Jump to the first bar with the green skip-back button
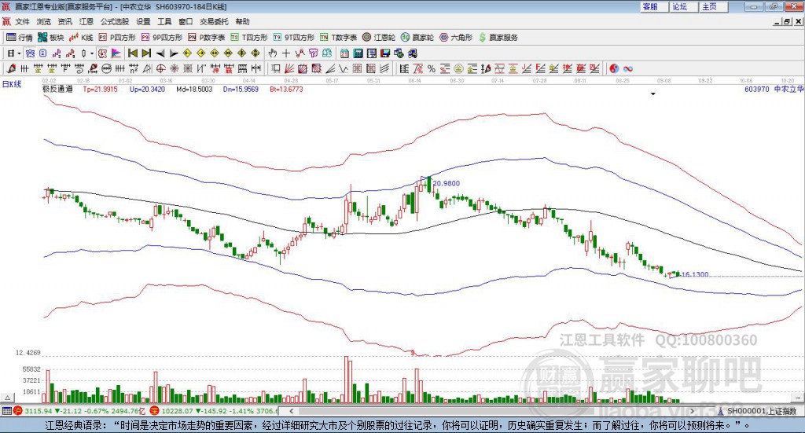Image resolution: width=805 pixels, height=433 pixels. click(x=132, y=53)
